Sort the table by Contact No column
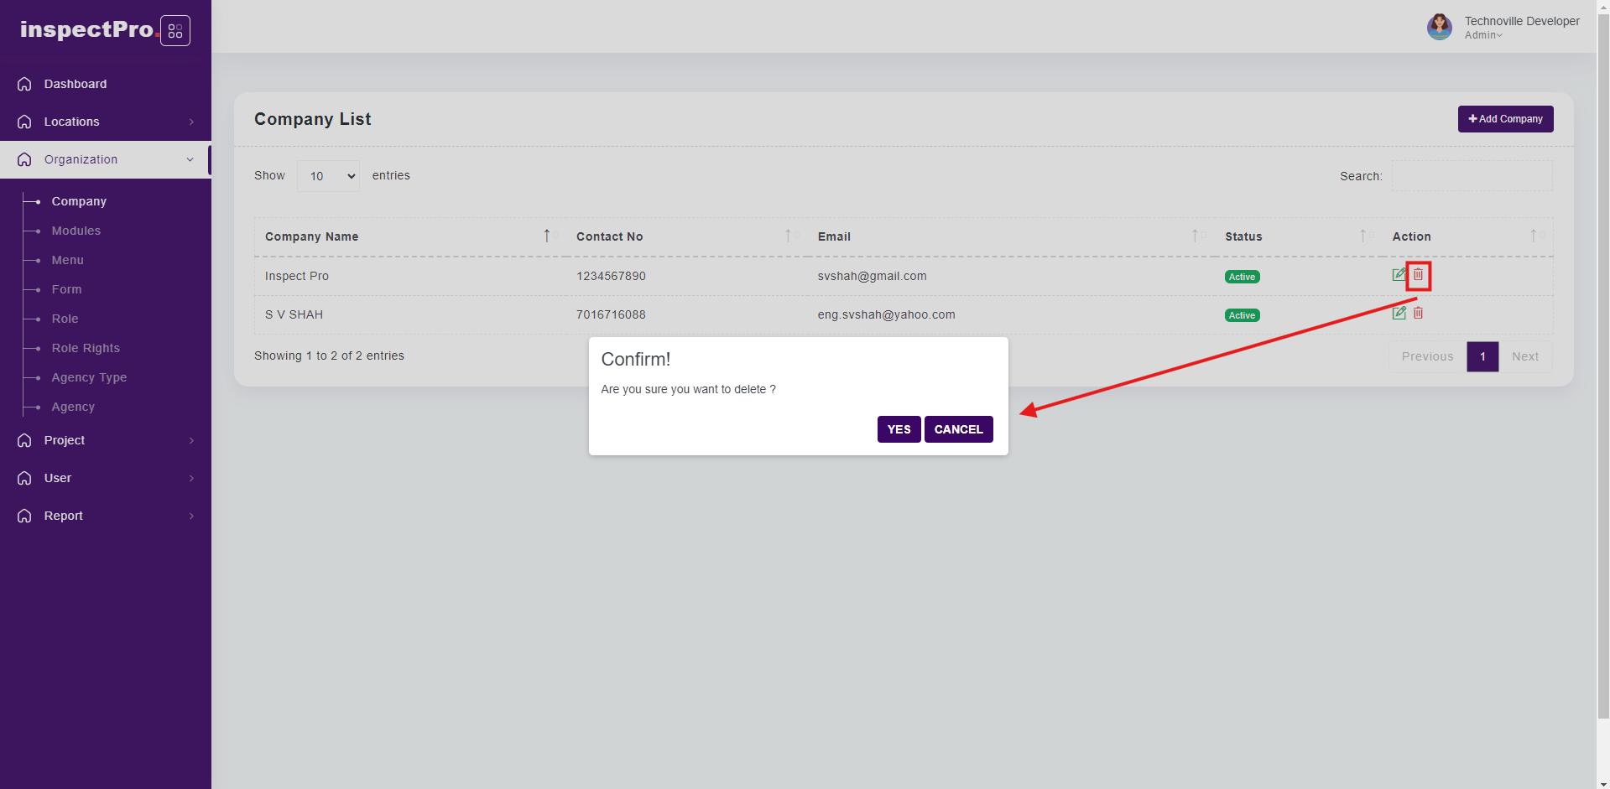 click(x=788, y=236)
